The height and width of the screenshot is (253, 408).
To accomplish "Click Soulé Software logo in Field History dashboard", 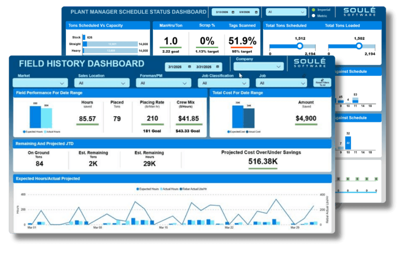I will (310, 63).
